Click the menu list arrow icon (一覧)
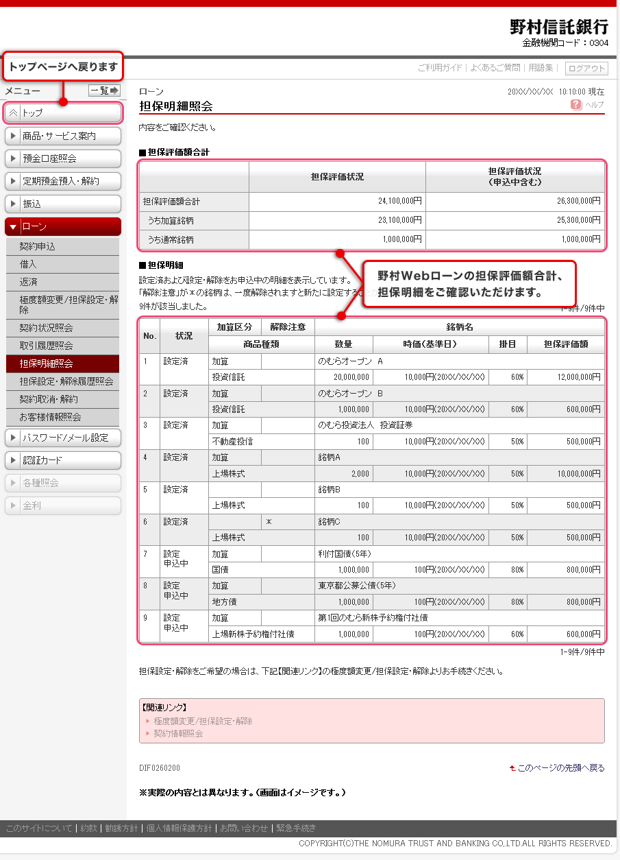The image size is (620, 860). [x=114, y=91]
